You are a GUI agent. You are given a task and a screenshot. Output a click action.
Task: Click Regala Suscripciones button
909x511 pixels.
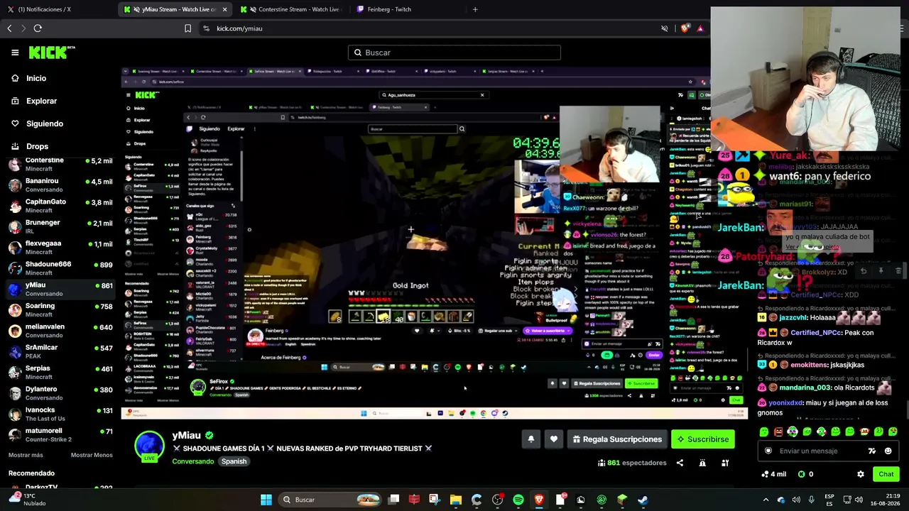617,439
